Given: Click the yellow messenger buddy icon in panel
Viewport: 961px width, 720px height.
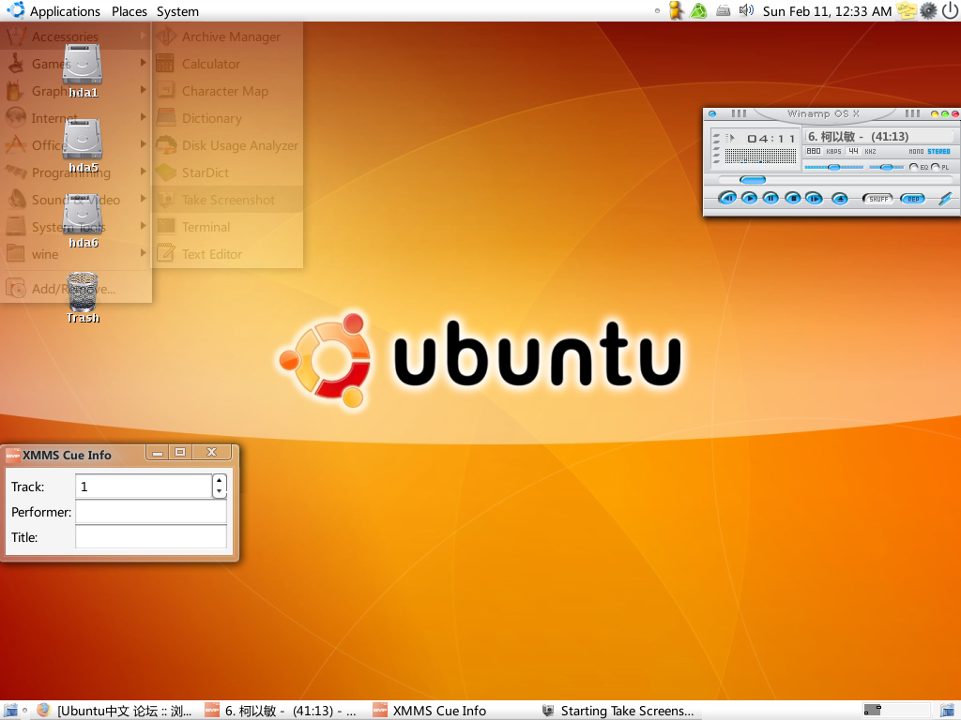Looking at the screenshot, I should click(676, 10).
